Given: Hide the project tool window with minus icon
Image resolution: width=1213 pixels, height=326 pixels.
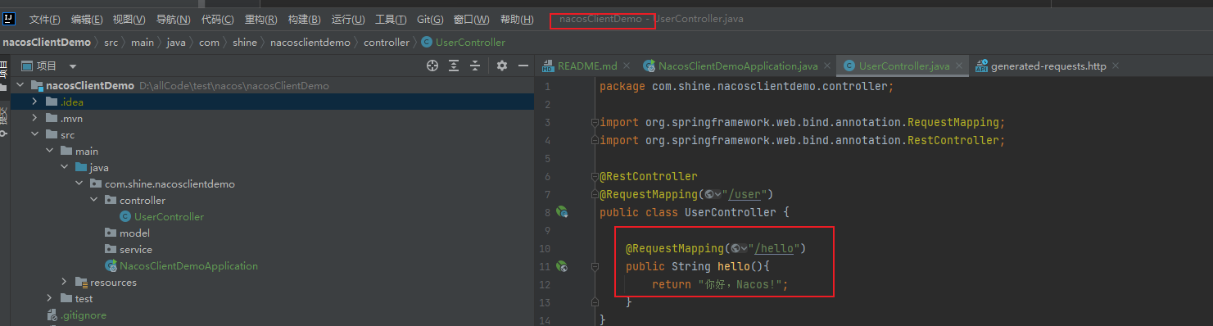Looking at the screenshot, I should 523,66.
